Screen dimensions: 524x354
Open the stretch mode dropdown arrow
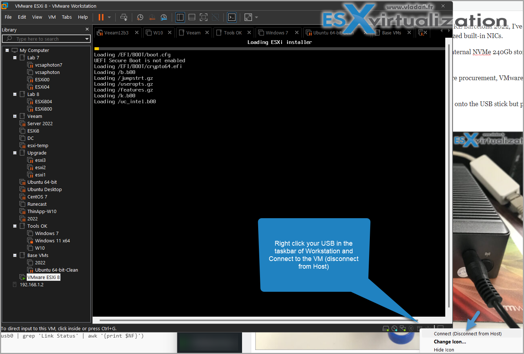point(256,17)
